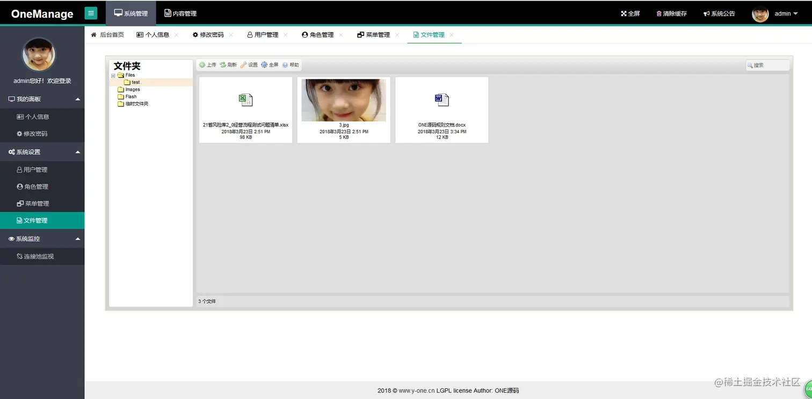Open the 用户管理 tab
This screenshot has width=812, height=399.
266,34
